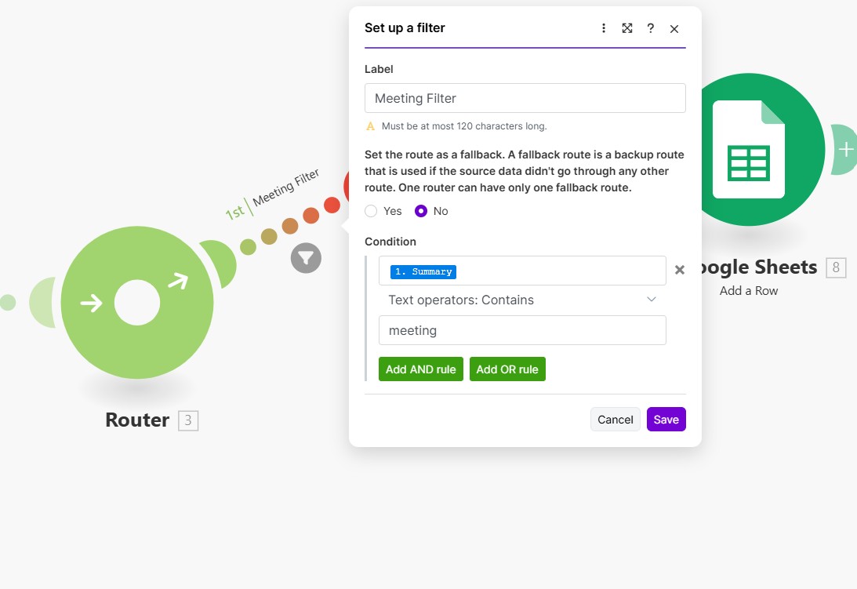857x589 pixels.
Task: Click the Google Sheets module title
Action: tap(759, 267)
